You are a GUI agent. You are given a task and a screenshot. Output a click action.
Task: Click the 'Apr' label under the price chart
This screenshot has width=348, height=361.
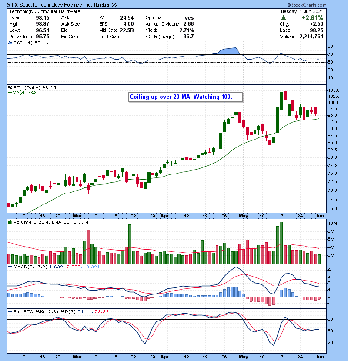164,216
